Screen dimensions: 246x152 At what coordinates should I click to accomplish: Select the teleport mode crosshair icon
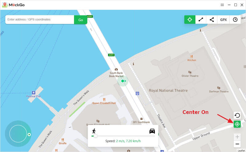click(x=190, y=20)
